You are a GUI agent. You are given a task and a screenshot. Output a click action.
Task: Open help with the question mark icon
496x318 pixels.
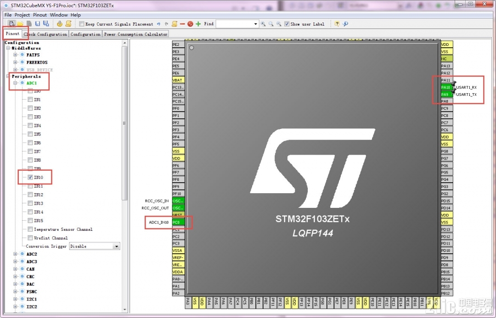(337, 24)
